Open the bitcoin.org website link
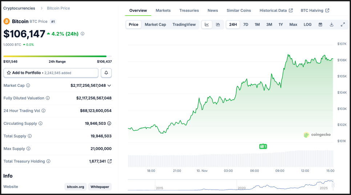This screenshot has height=195, width=351. tap(76, 187)
